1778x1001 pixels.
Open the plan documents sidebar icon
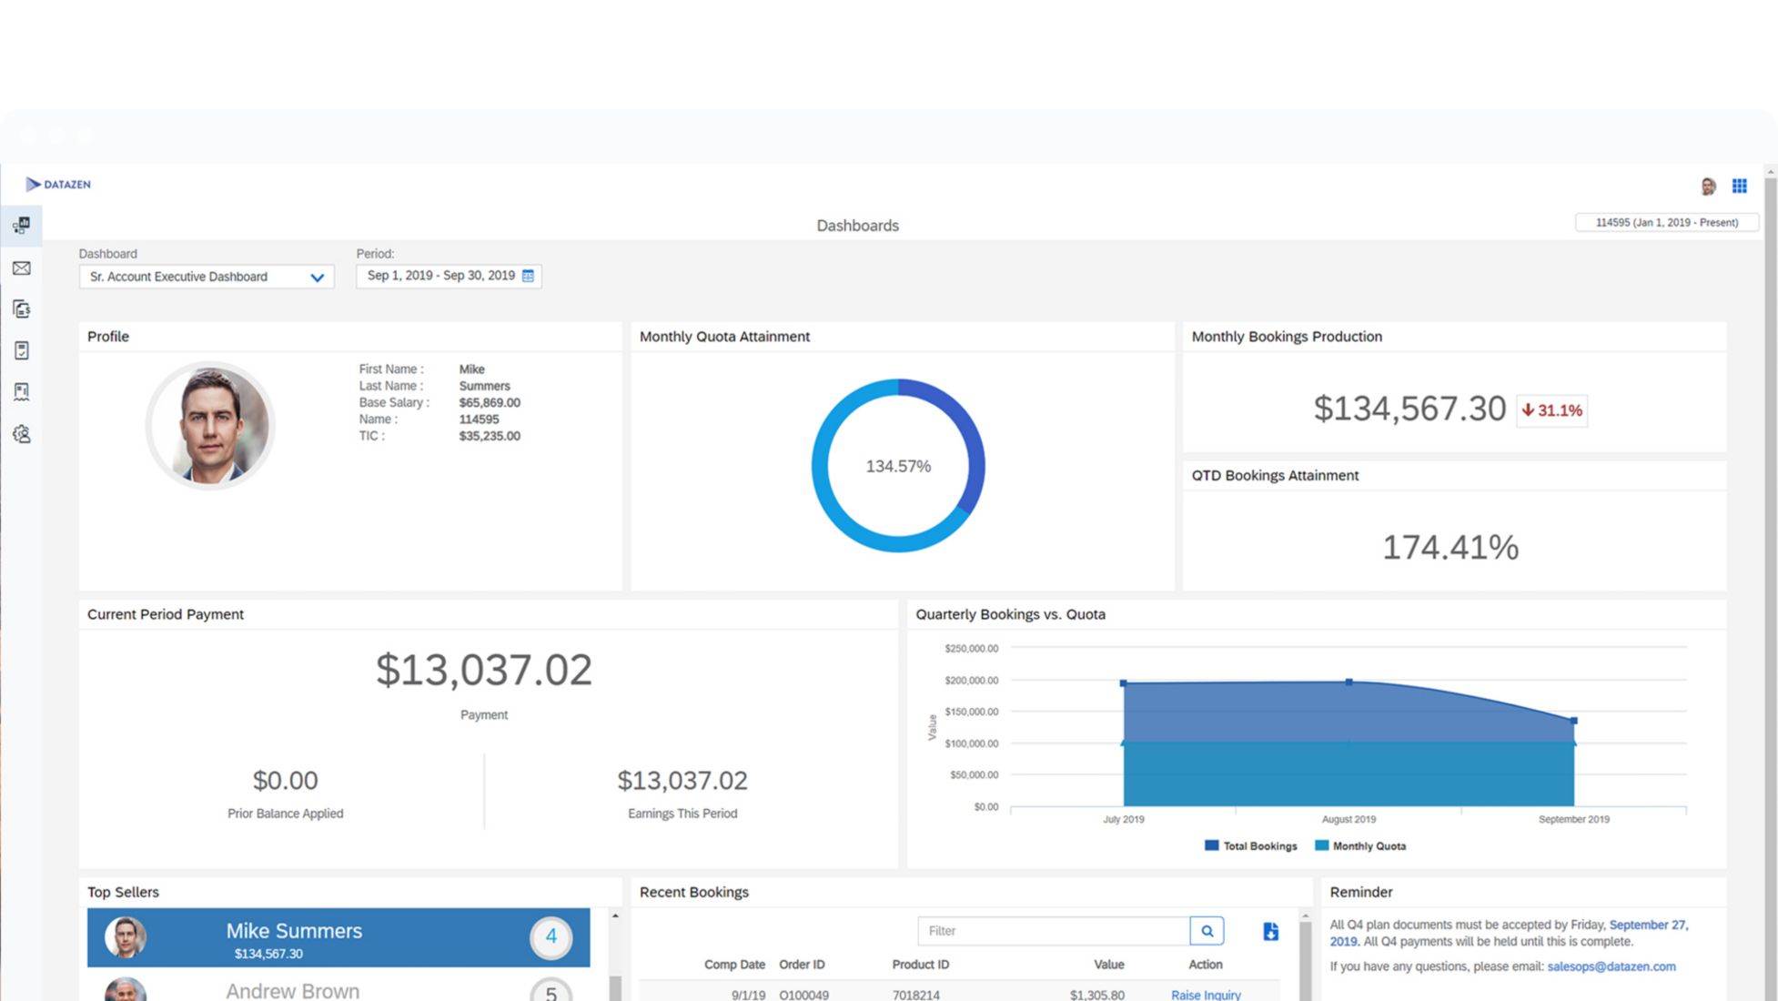pos(22,392)
